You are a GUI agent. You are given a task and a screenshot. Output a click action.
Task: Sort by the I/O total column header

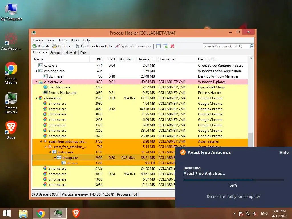click(127, 59)
